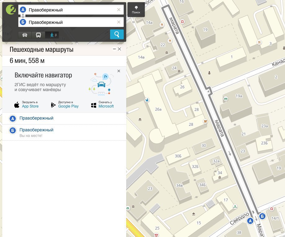The width and height of the screenshot is (285, 237).
Task: Swap points A and Б arrows
Action: click(23, 16)
